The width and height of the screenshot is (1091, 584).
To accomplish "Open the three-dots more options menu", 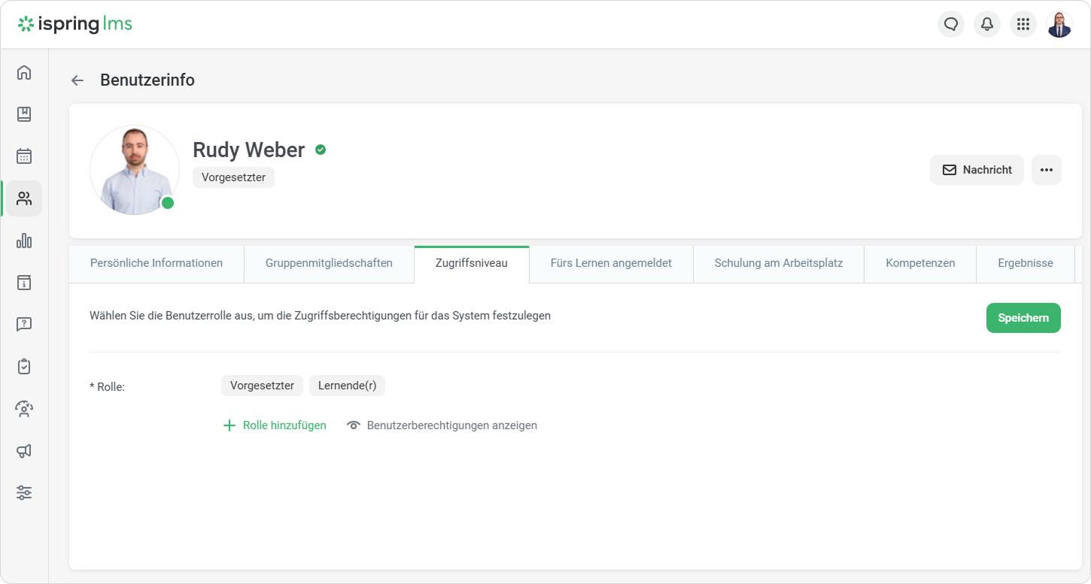I will click(1046, 170).
